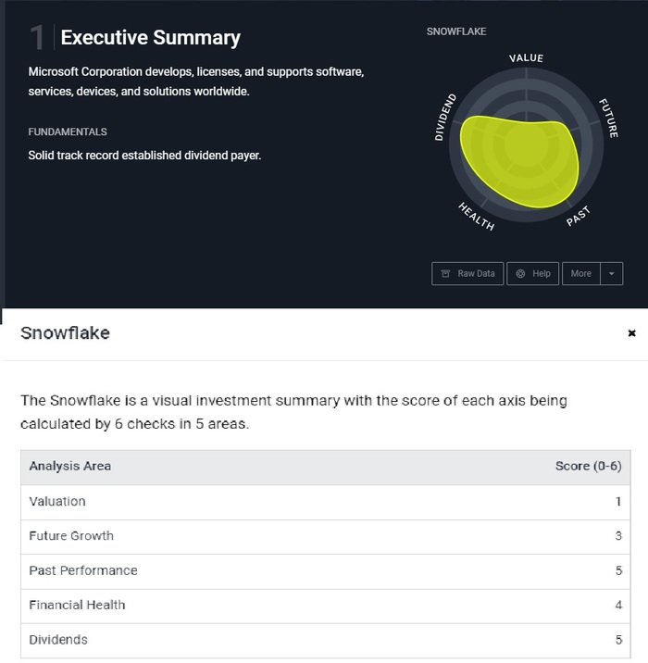Click the Help lifebuoy icon
Image resolution: width=648 pixels, height=663 pixels.
coord(520,274)
